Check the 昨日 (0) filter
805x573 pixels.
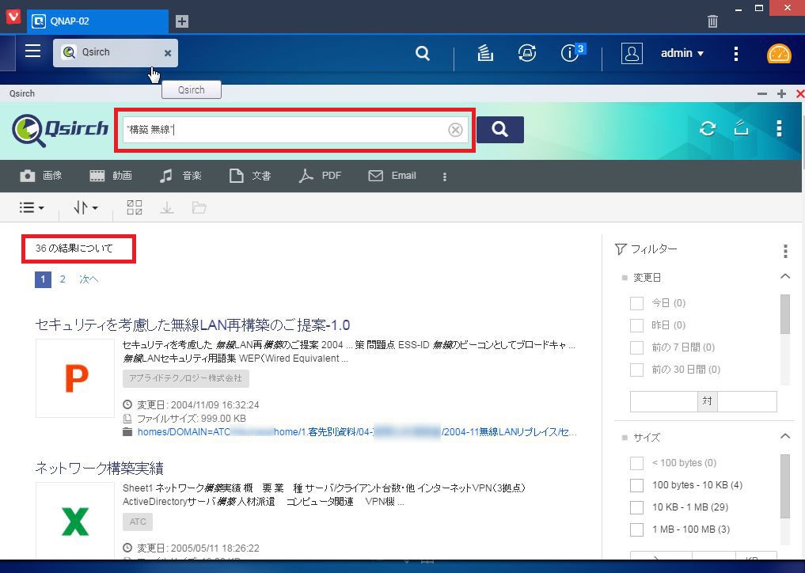coord(636,325)
